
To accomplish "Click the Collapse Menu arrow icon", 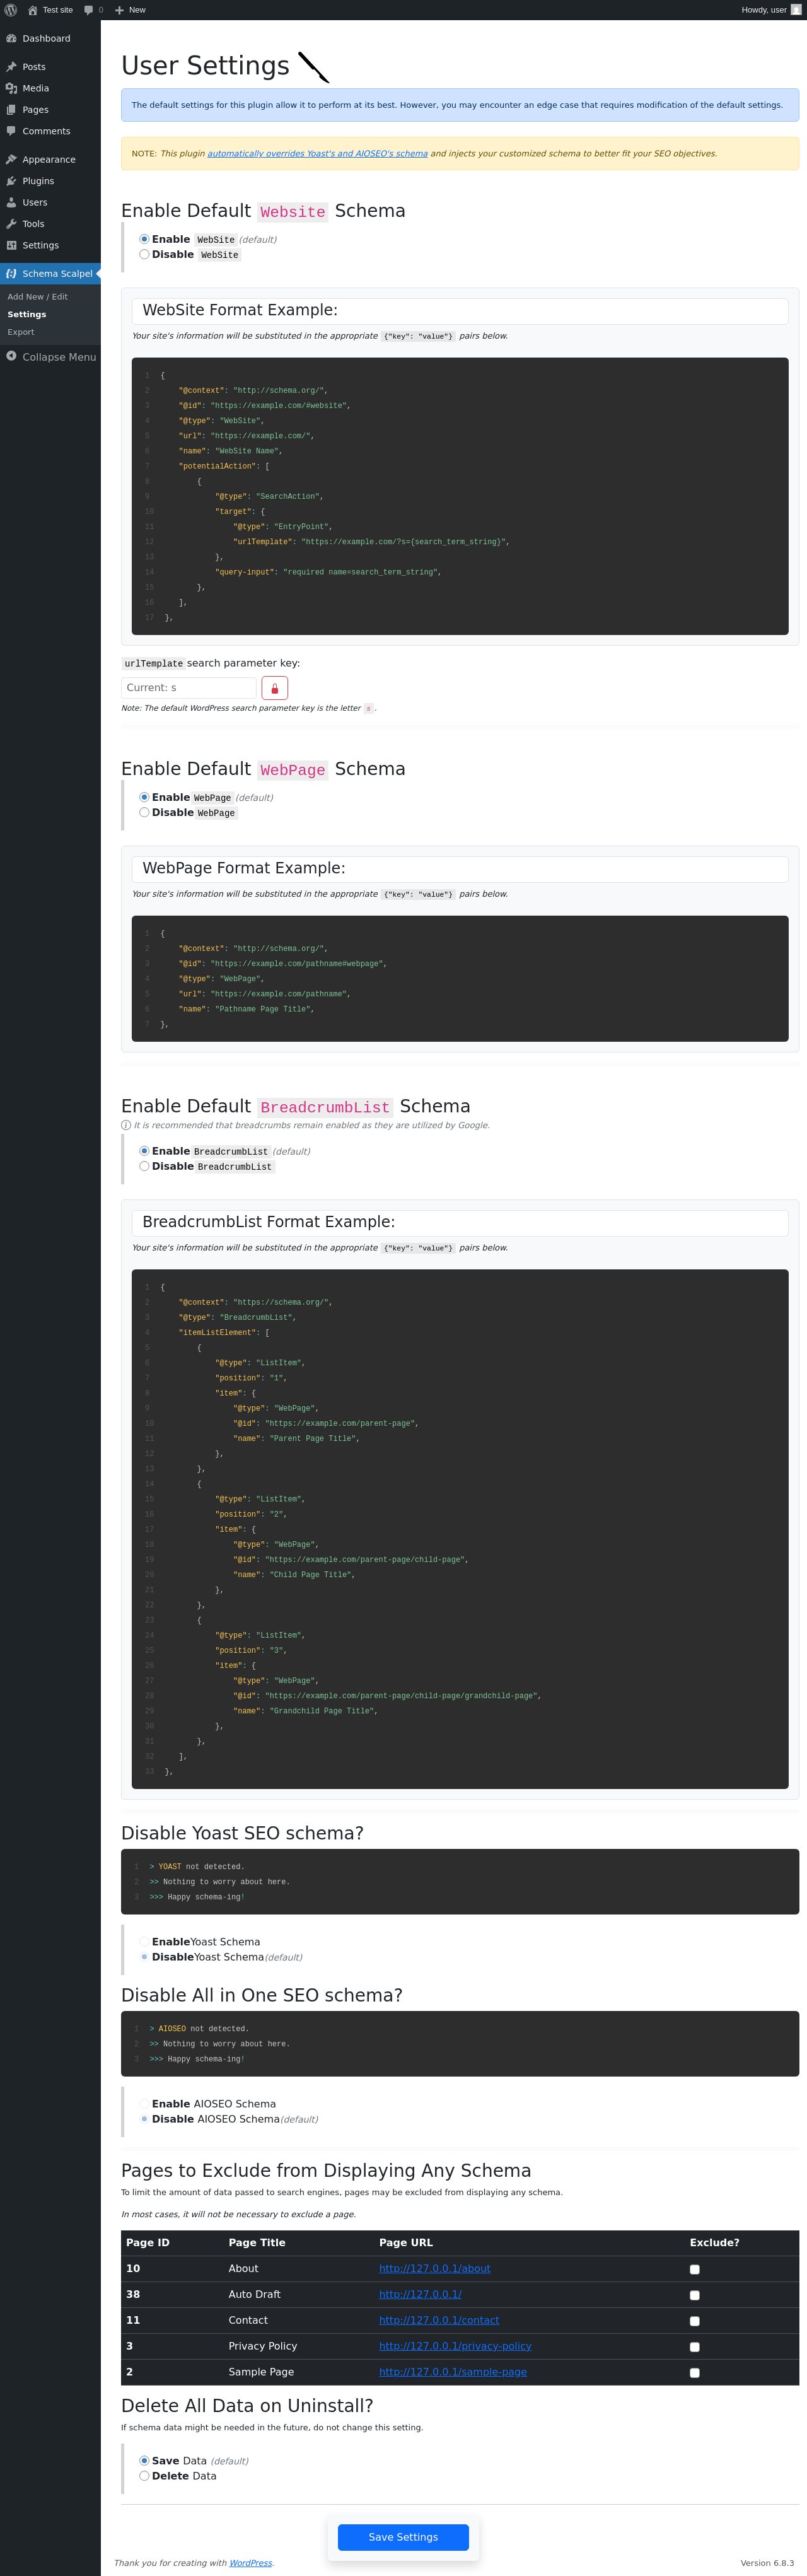I will [x=11, y=357].
